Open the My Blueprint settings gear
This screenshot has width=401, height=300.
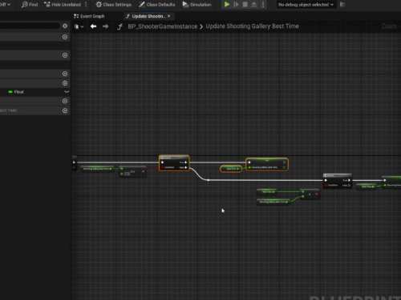65,26
